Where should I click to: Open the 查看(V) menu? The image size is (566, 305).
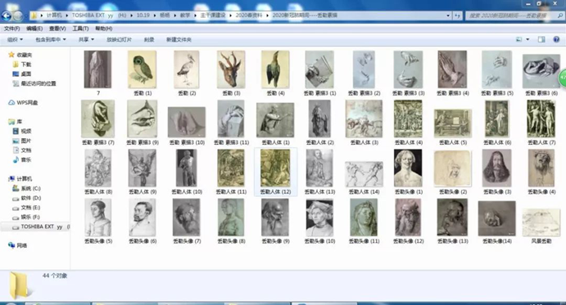(x=57, y=29)
